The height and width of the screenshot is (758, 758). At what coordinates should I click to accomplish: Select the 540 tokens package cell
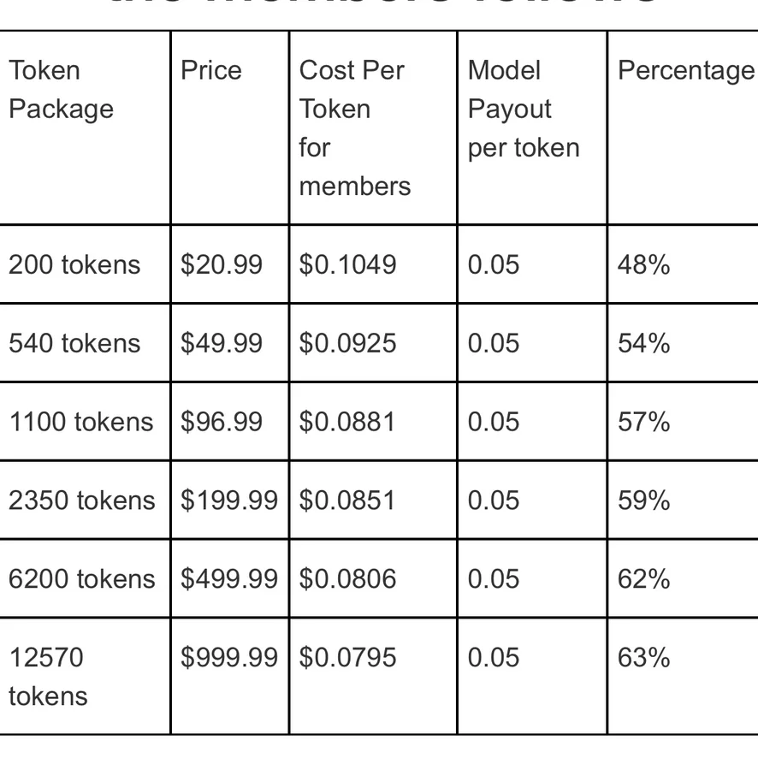click(74, 343)
